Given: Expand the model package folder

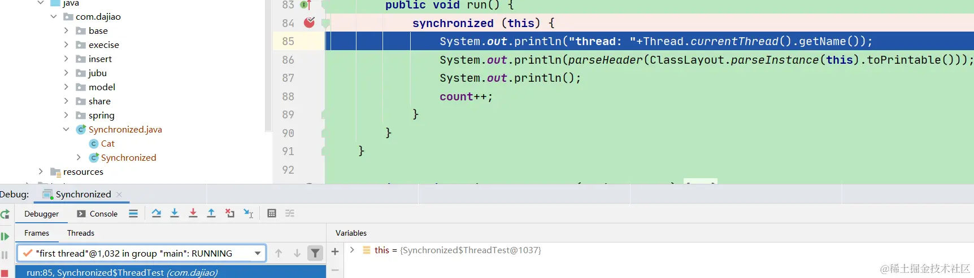Looking at the screenshot, I should pyautogui.click(x=66, y=87).
